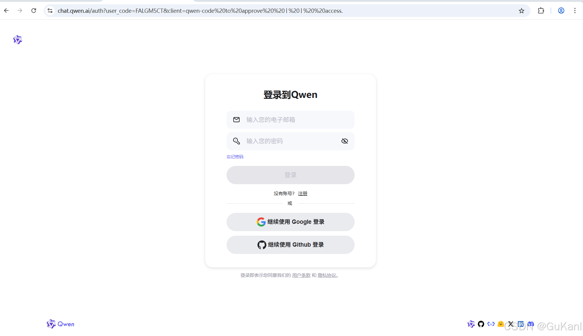
Task: Open Qwen's X (Twitter) profile
Action: click(511, 324)
